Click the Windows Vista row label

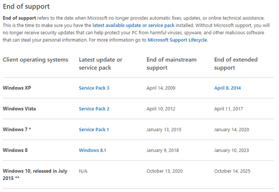(19, 109)
